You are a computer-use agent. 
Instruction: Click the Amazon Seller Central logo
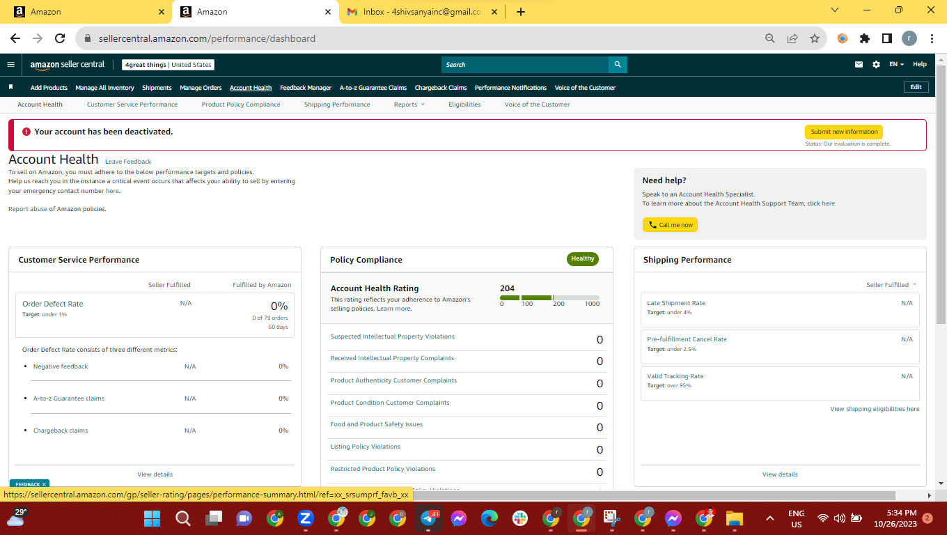pos(68,65)
